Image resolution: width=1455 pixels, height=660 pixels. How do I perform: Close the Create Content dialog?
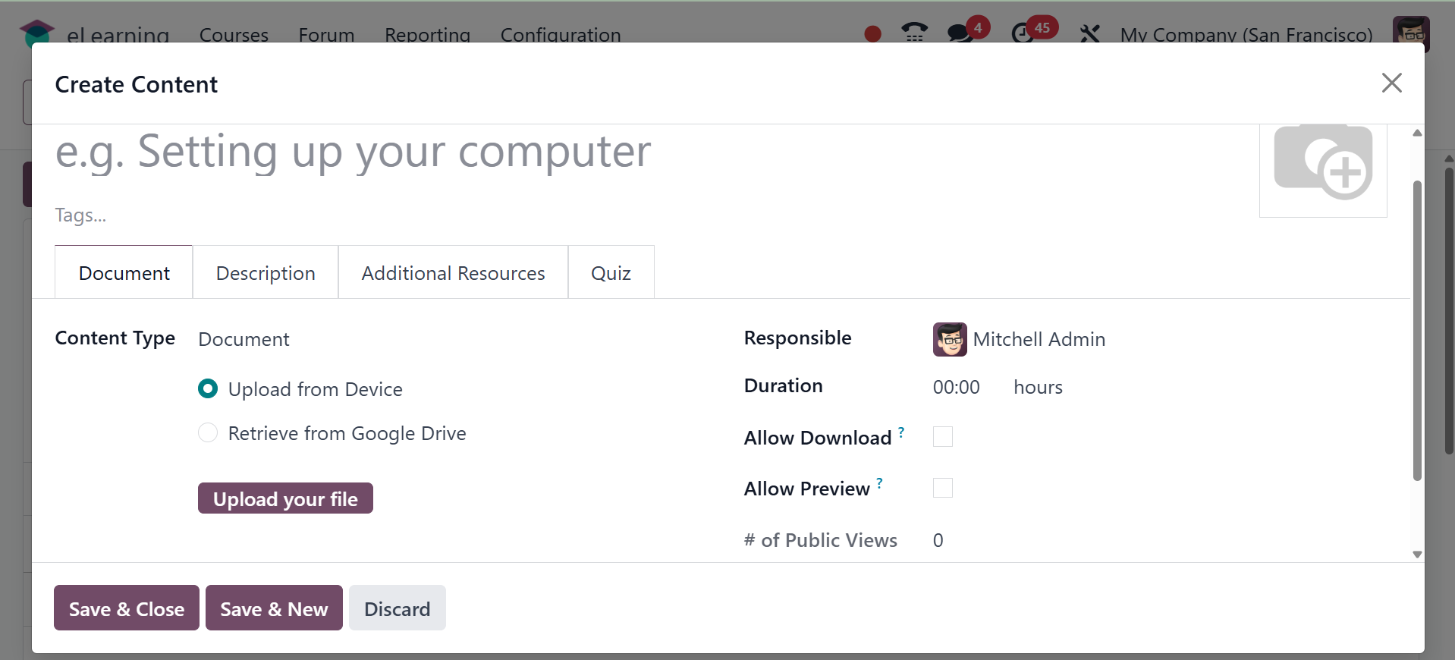[1391, 83]
